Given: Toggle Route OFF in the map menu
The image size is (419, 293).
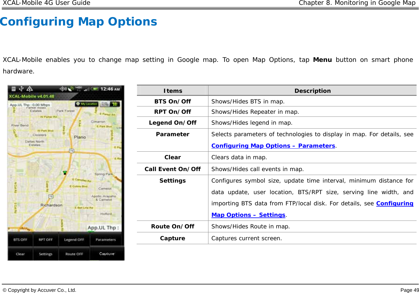Looking at the screenshot, I should (74, 254).
